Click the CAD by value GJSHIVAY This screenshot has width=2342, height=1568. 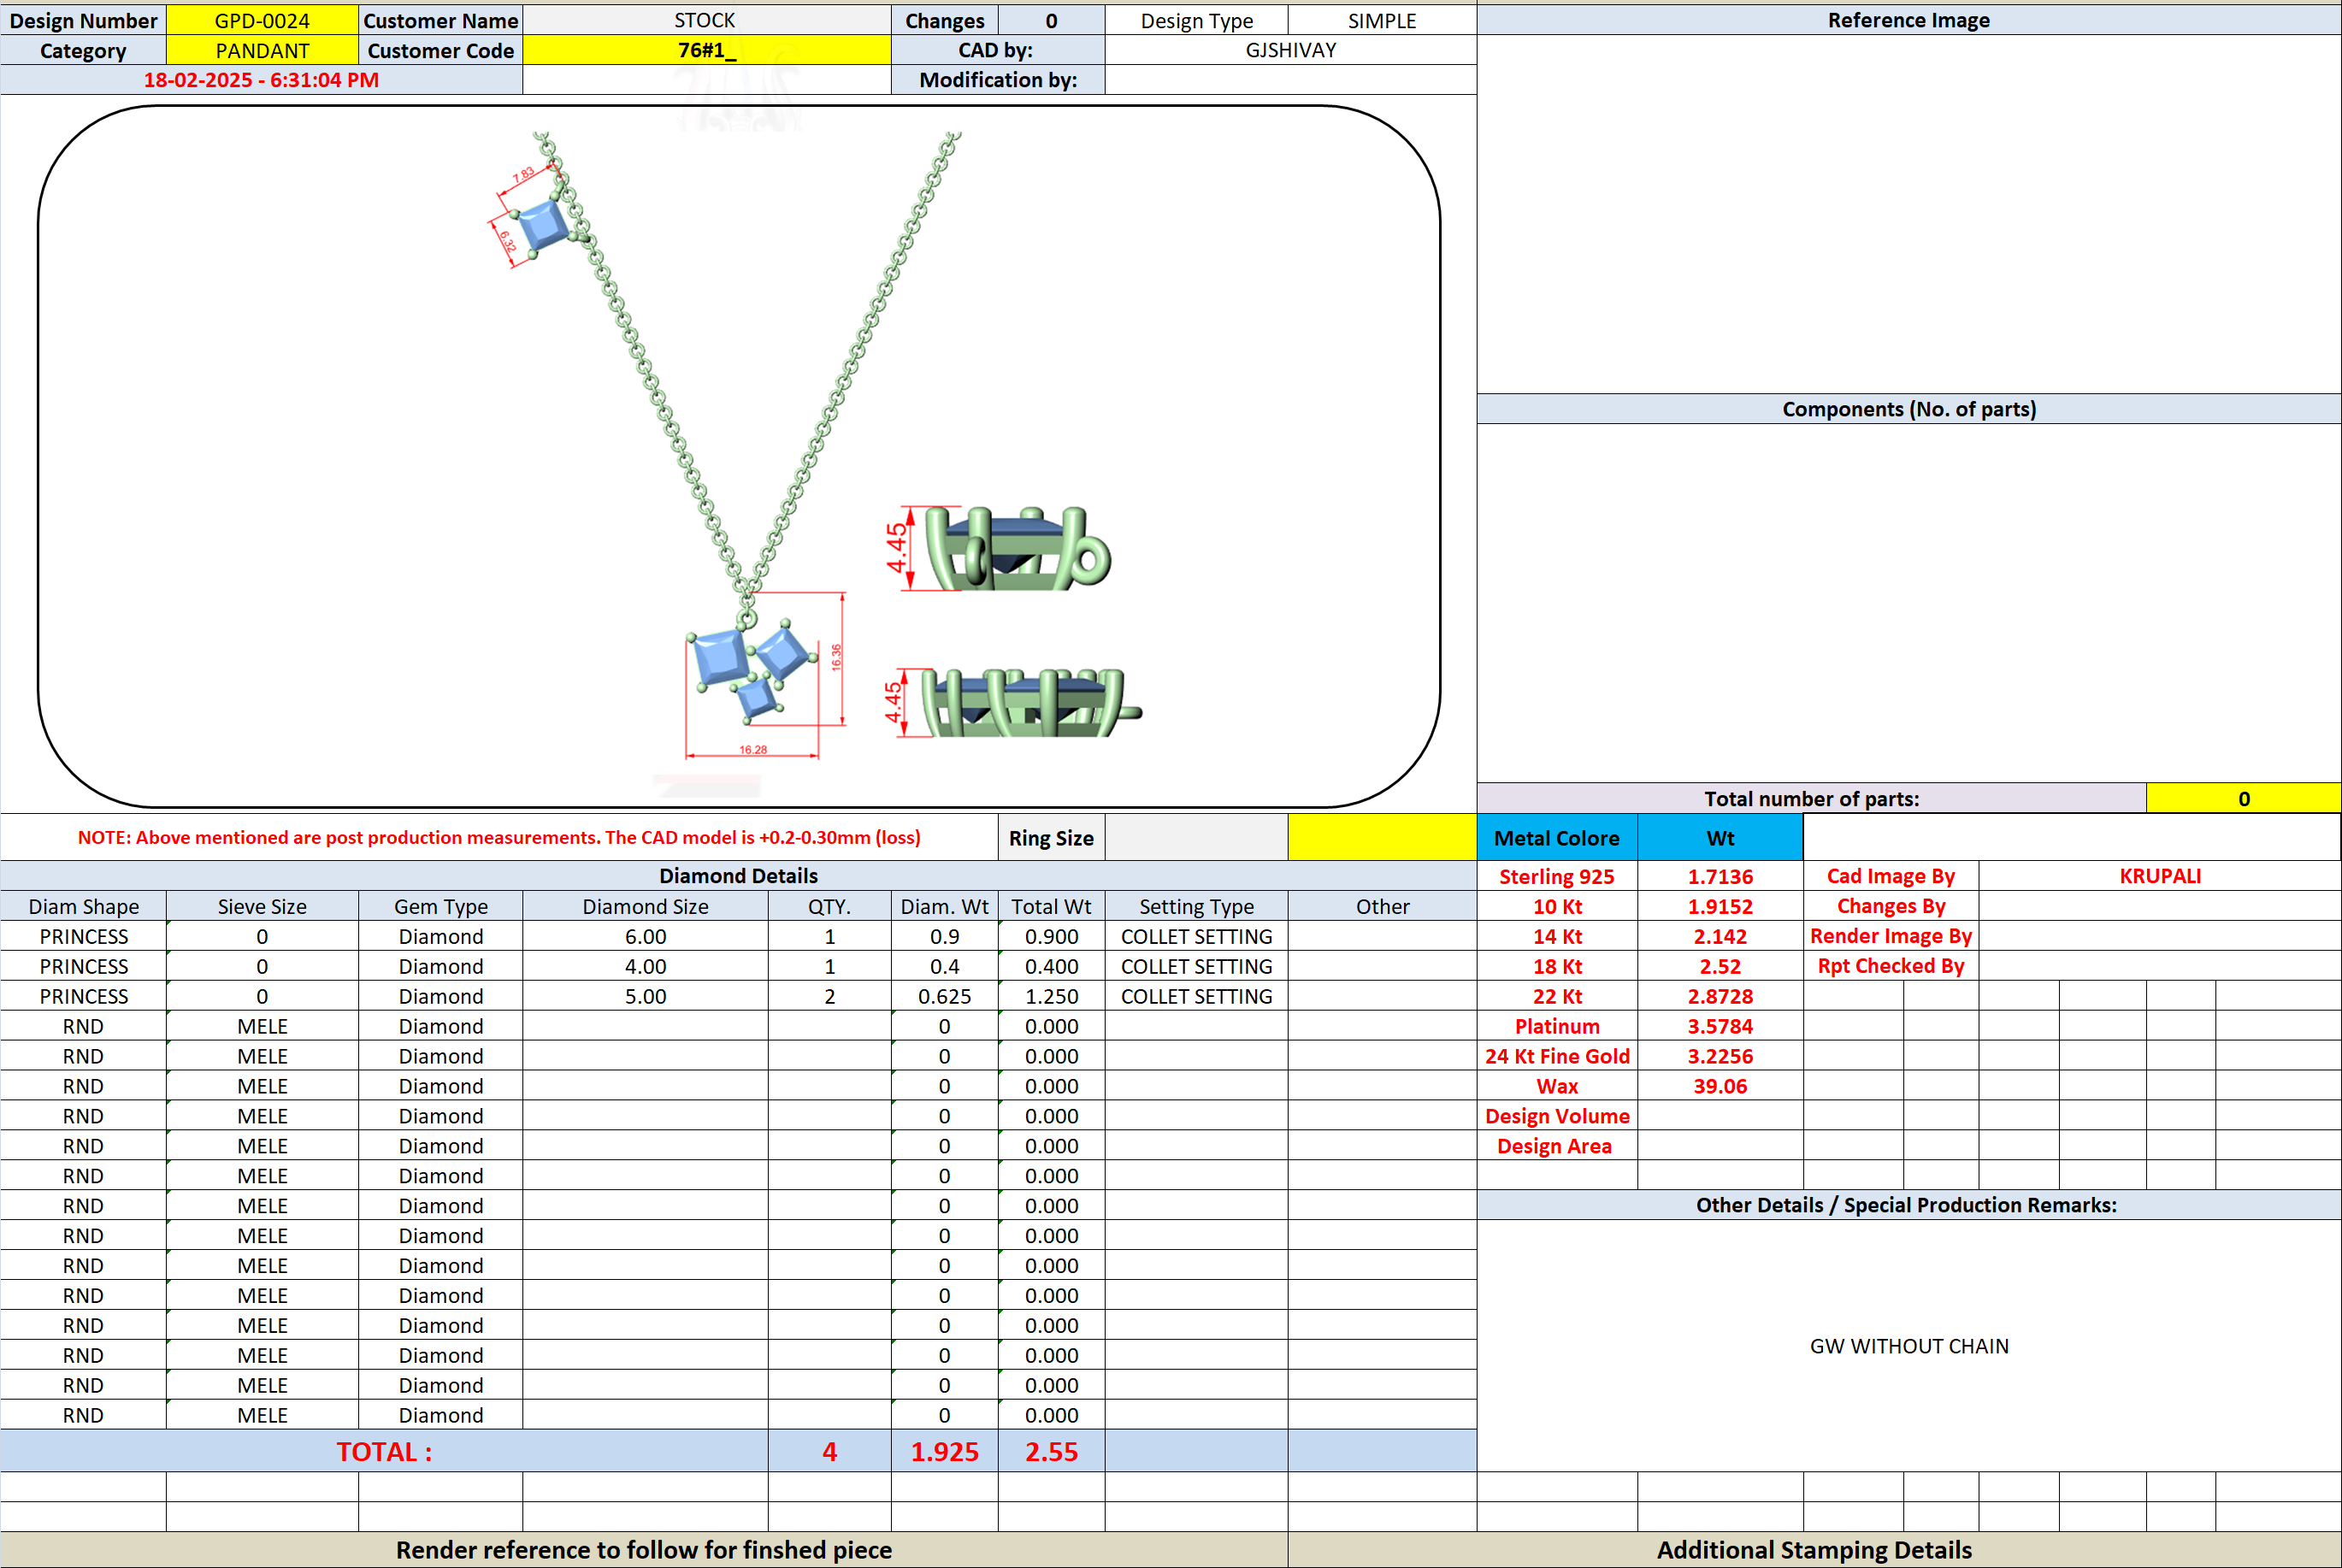(x=1290, y=50)
